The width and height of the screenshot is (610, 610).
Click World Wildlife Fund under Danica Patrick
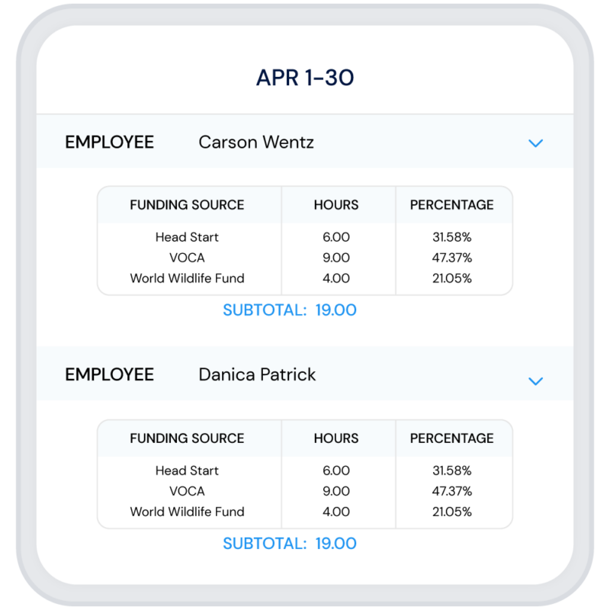click(186, 512)
